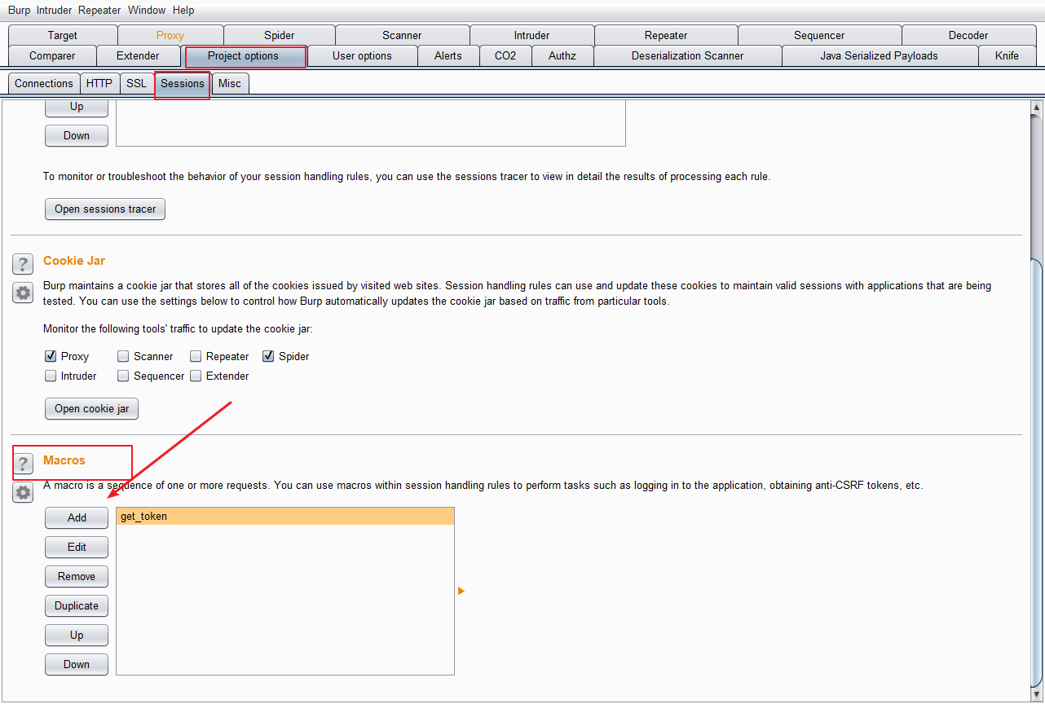Click the Cookie Jar help question-mark icon

(23, 263)
